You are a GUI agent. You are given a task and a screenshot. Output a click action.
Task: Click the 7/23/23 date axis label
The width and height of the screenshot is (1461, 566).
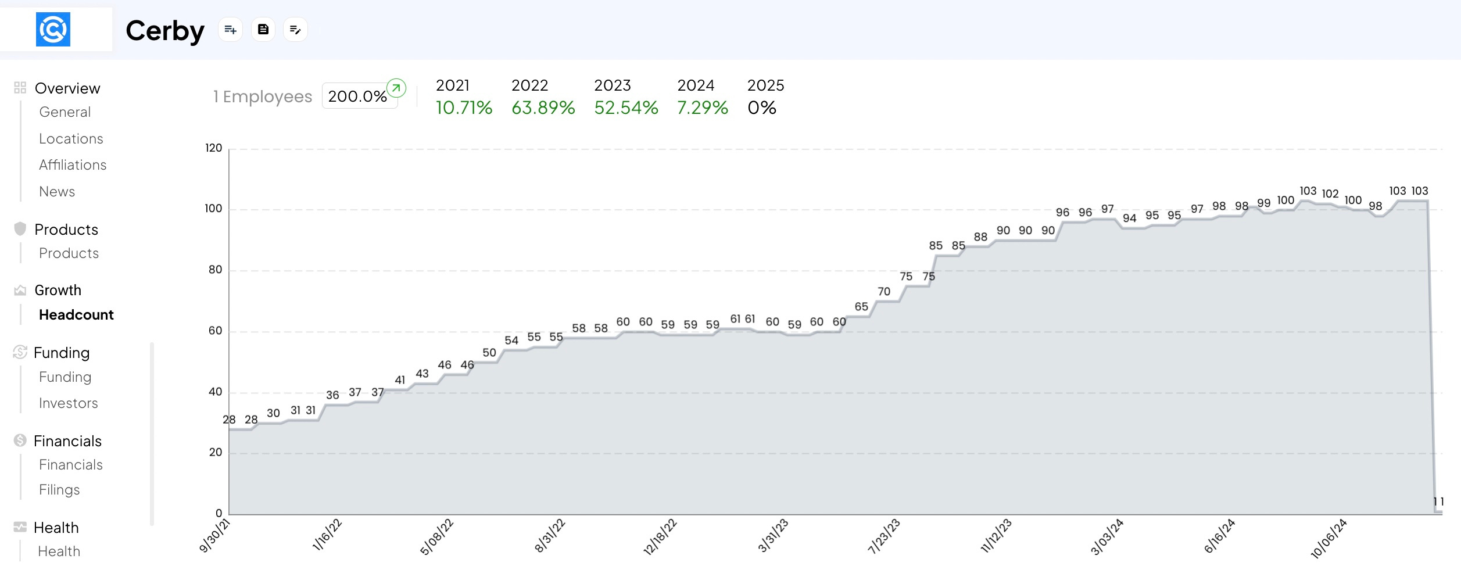(x=884, y=536)
